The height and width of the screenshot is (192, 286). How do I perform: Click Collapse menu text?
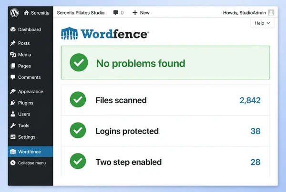coord(32,163)
